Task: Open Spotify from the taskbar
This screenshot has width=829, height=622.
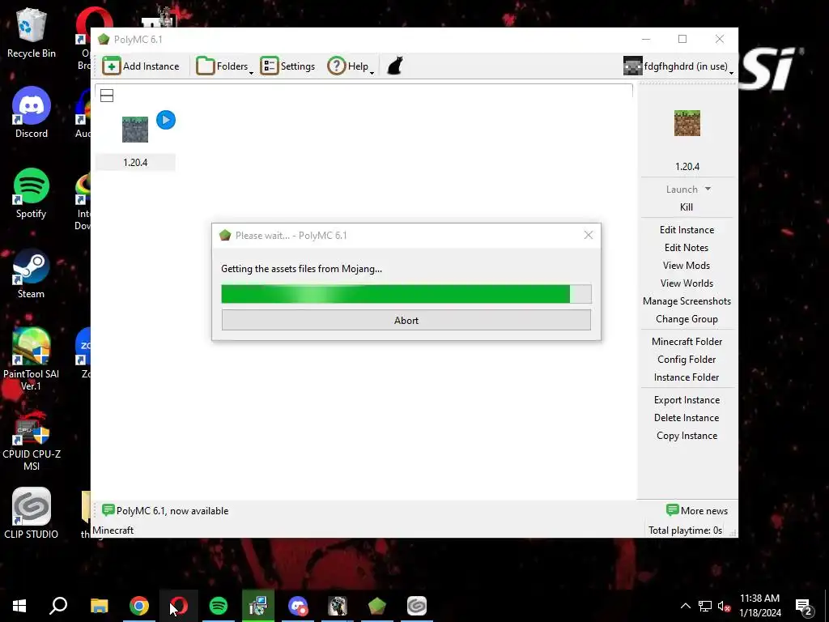Action: tap(219, 606)
